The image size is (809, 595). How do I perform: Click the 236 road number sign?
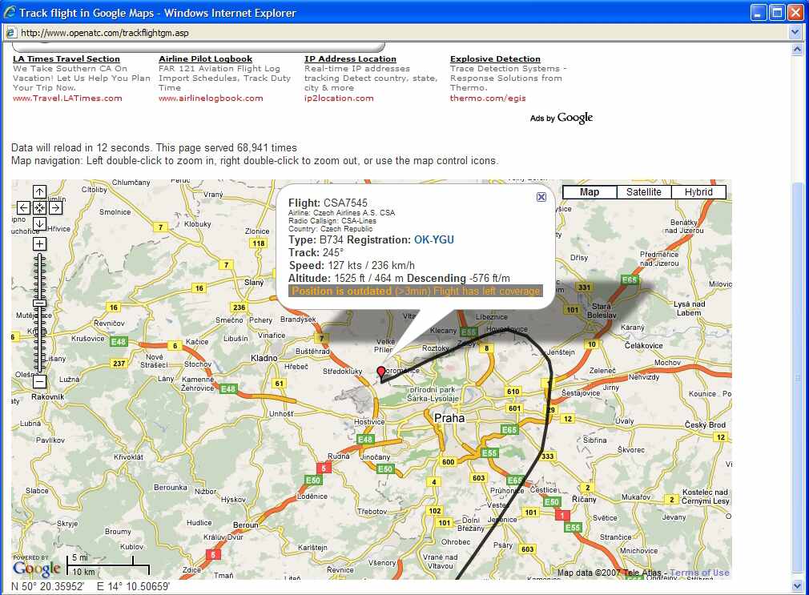pyautogui.click(x=239, y=308)
